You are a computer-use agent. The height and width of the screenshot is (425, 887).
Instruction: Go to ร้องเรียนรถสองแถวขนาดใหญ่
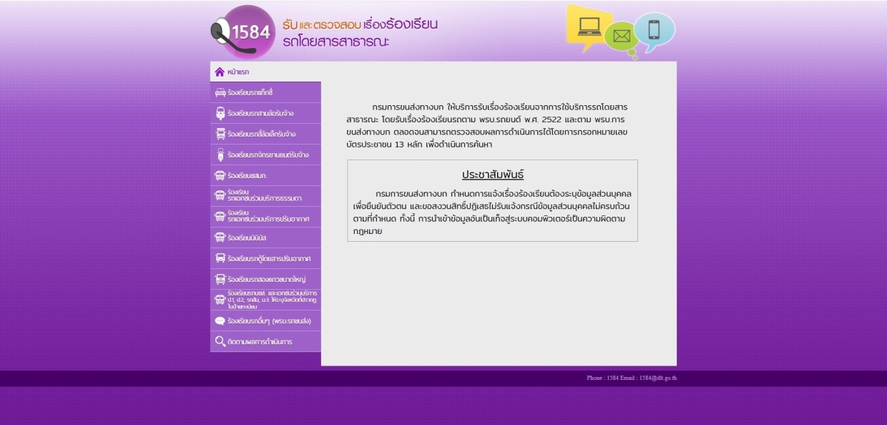(x=266, y=279)
